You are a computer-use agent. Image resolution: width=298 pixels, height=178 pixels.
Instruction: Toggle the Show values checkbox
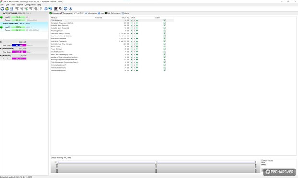pyautogui.click(x=262, y=161)
